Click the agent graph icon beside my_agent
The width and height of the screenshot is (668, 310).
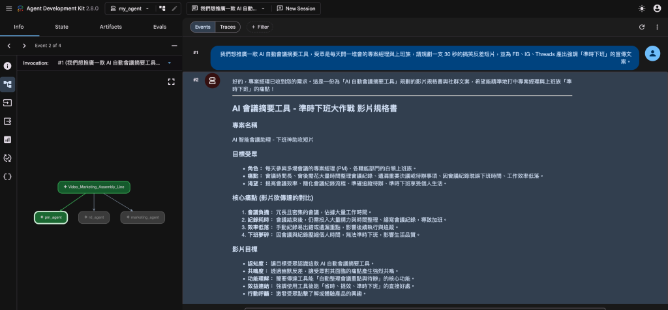tap(162, 8)
